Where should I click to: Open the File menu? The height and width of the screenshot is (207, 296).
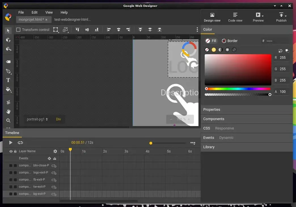[x=21, y=12]
